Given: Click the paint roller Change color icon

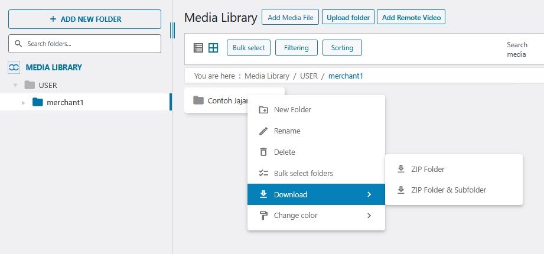Looking at the screenshot, I should [x=263, y=216].
